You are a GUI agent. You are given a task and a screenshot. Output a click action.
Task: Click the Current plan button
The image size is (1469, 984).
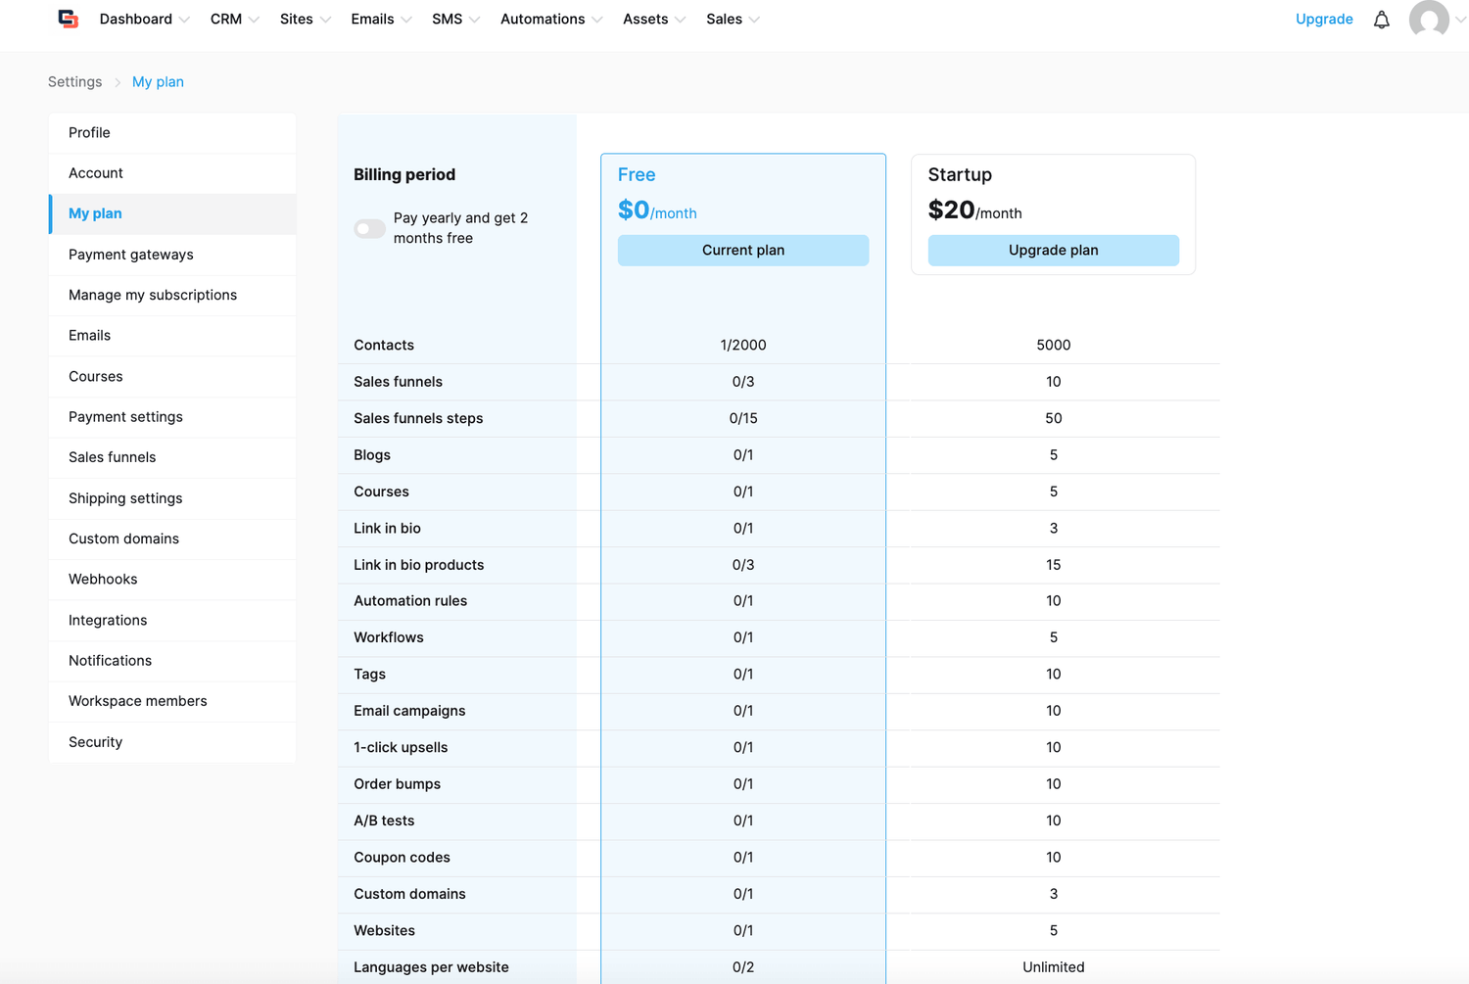tap(743, 250)
